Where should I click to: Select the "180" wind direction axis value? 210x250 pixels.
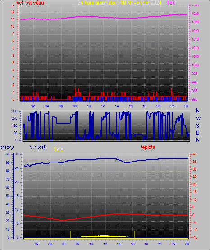tap(14, 125)
